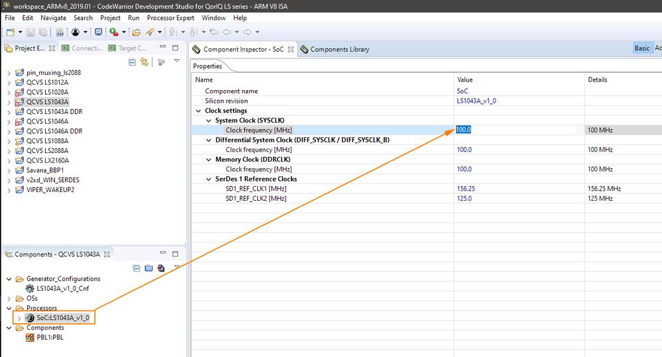Expand the OSs folder
Viewport: 662px width, 357px height.
pyautogui.click(x=9, y=299)
